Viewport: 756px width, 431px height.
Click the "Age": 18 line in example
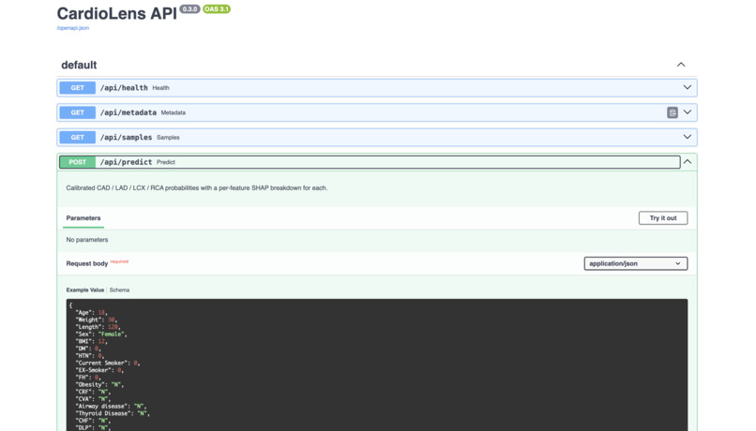point(91,313)
